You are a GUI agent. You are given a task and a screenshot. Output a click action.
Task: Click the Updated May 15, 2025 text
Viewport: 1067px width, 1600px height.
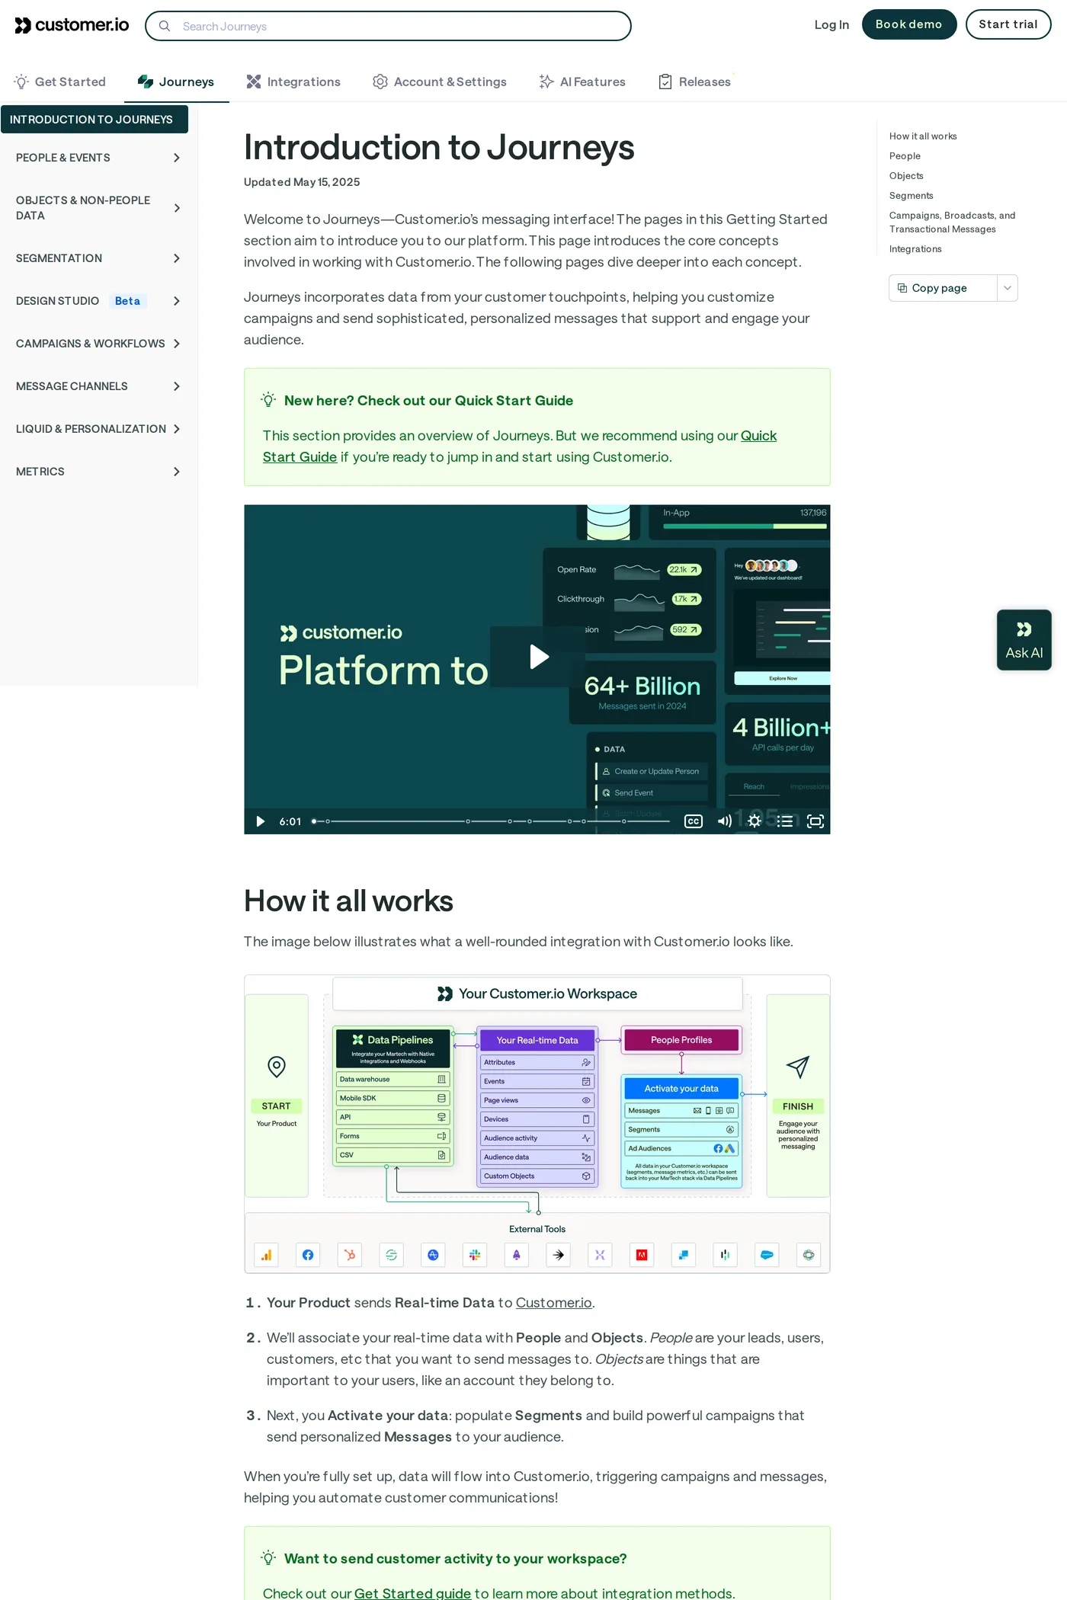point(302,182)
